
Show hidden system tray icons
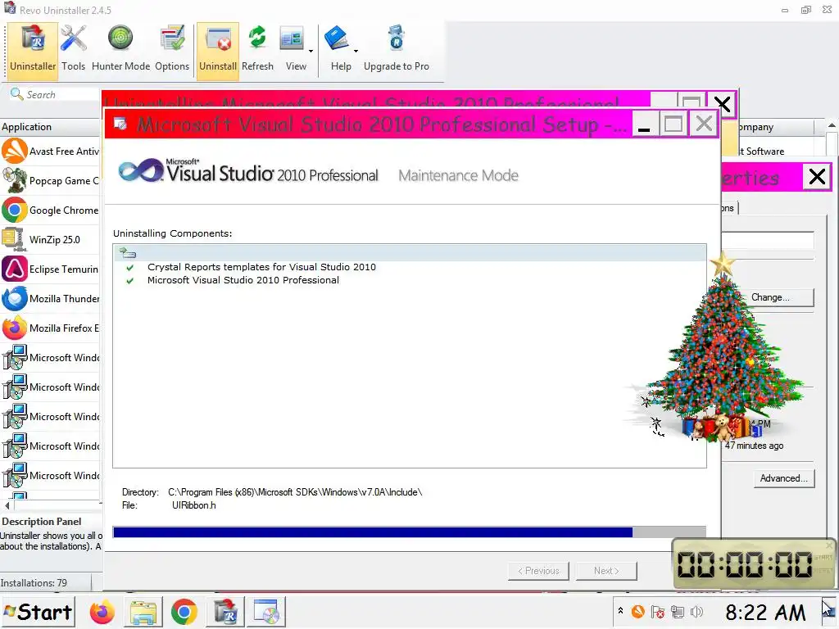coord(620,610)
